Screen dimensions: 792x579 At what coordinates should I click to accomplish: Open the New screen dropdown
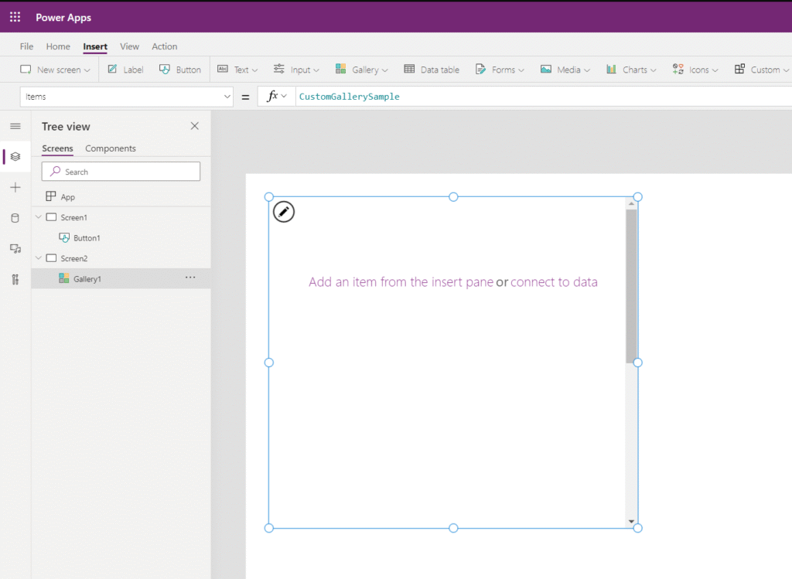click(x=55, y=70)
